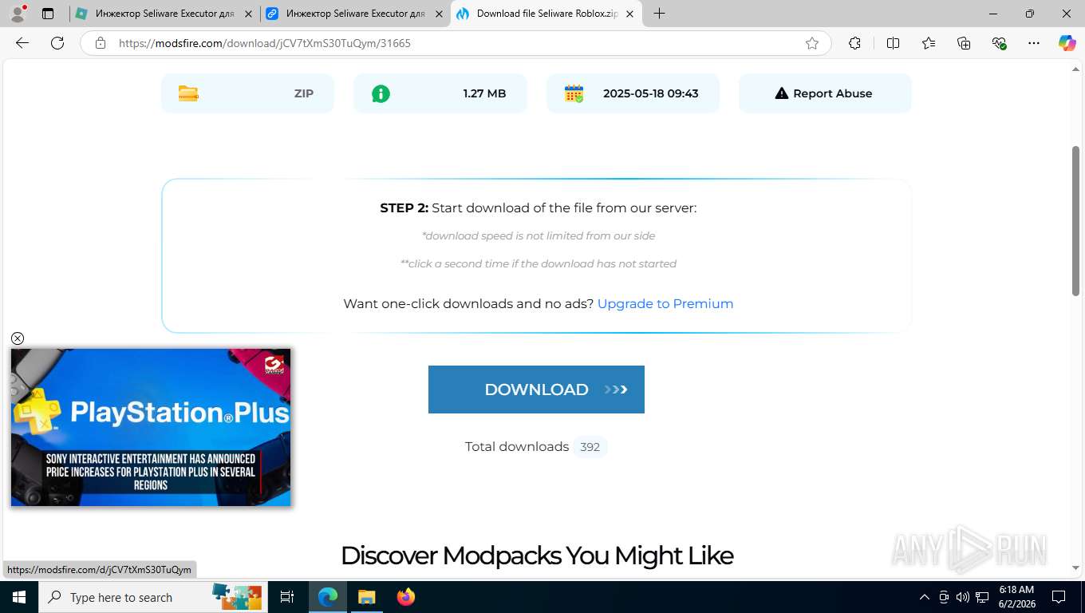The height and width of the screenshot is (613, 1085).
Task: Open Microsoft Edge taskbar icon
Action: pyautogui.click(x=328, y=597)
